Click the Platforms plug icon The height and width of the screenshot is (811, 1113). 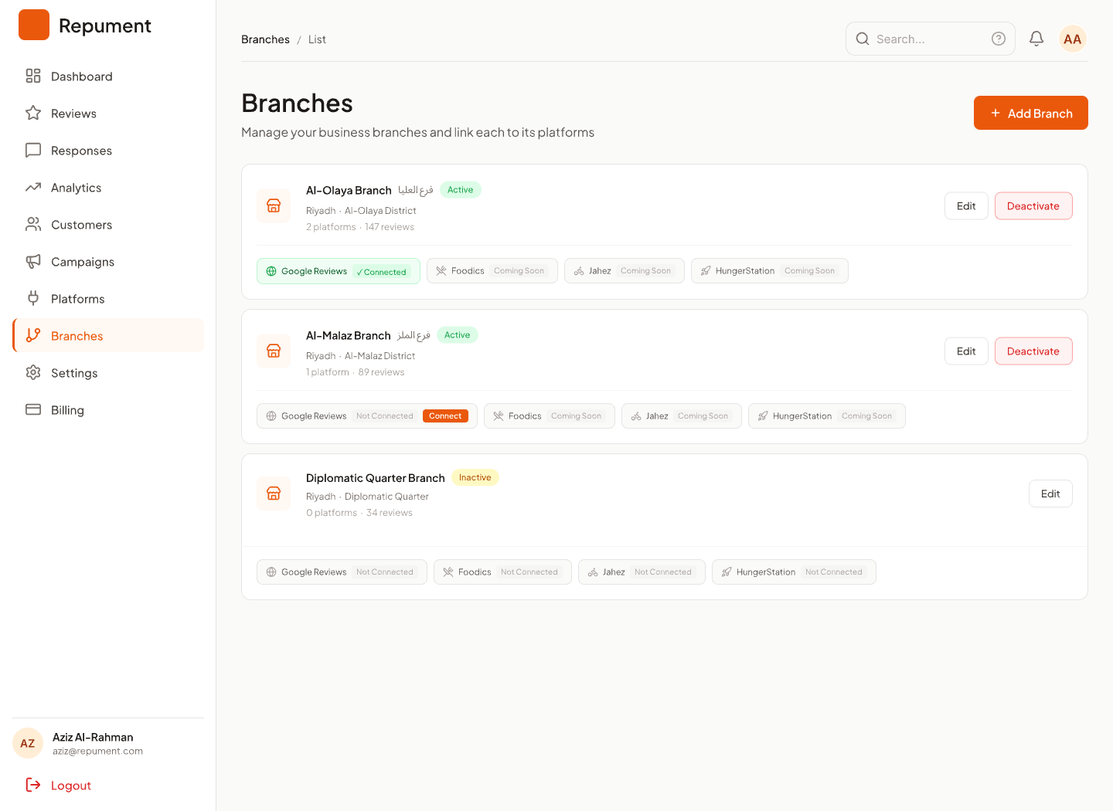(33, 298)
